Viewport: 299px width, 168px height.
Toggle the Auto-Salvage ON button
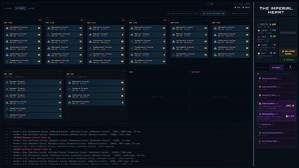click(x=214, y=13)
